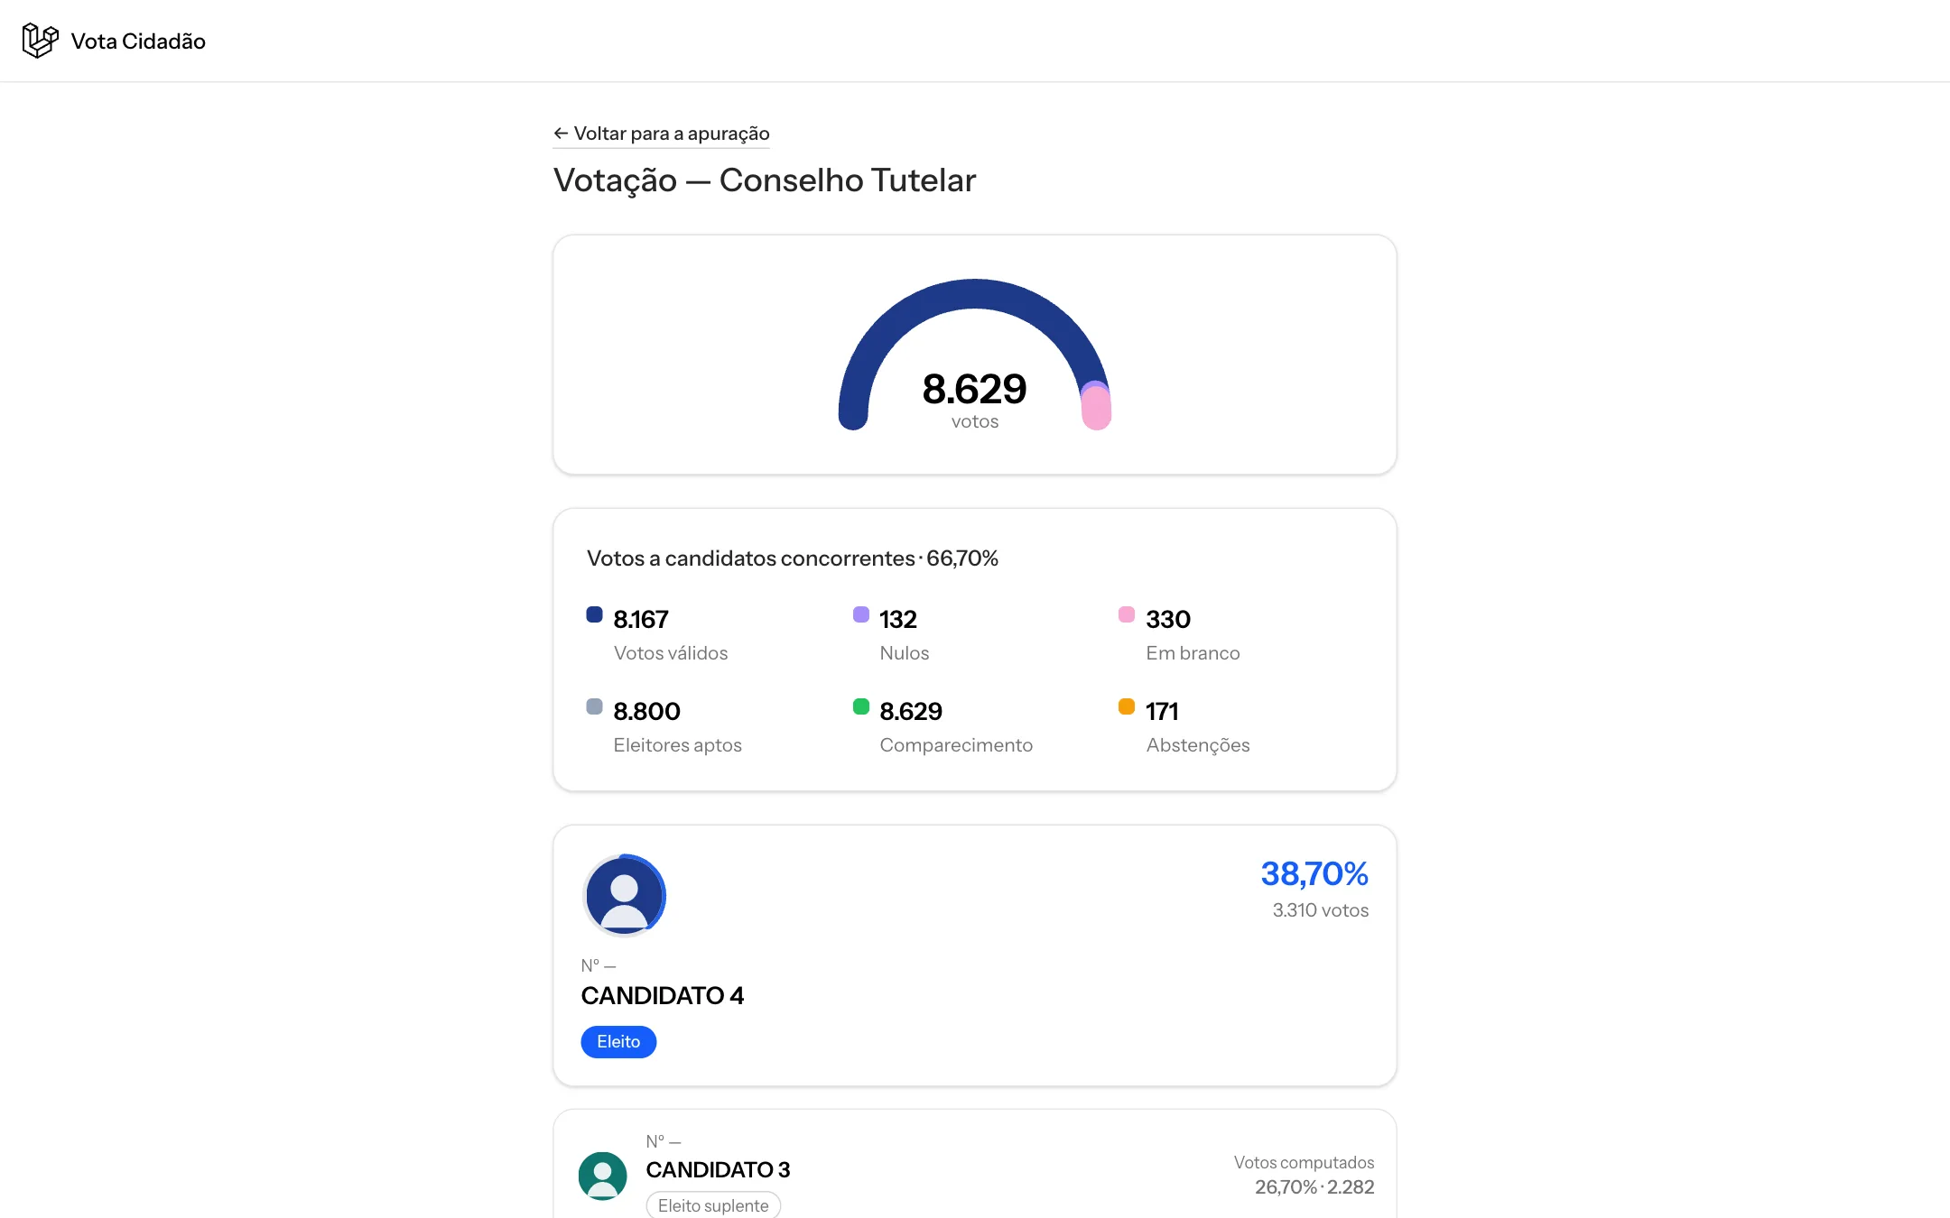Click the gray Eleitores aptos swatch

coord(594,706)
